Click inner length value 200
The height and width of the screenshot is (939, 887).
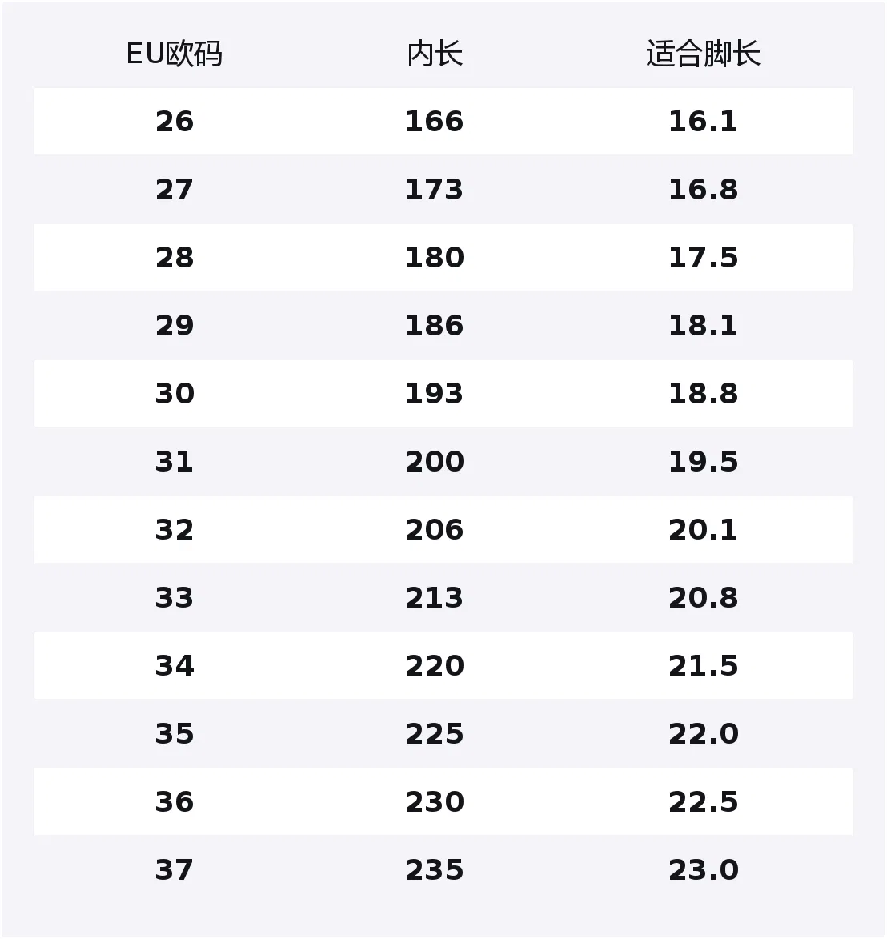435,462
